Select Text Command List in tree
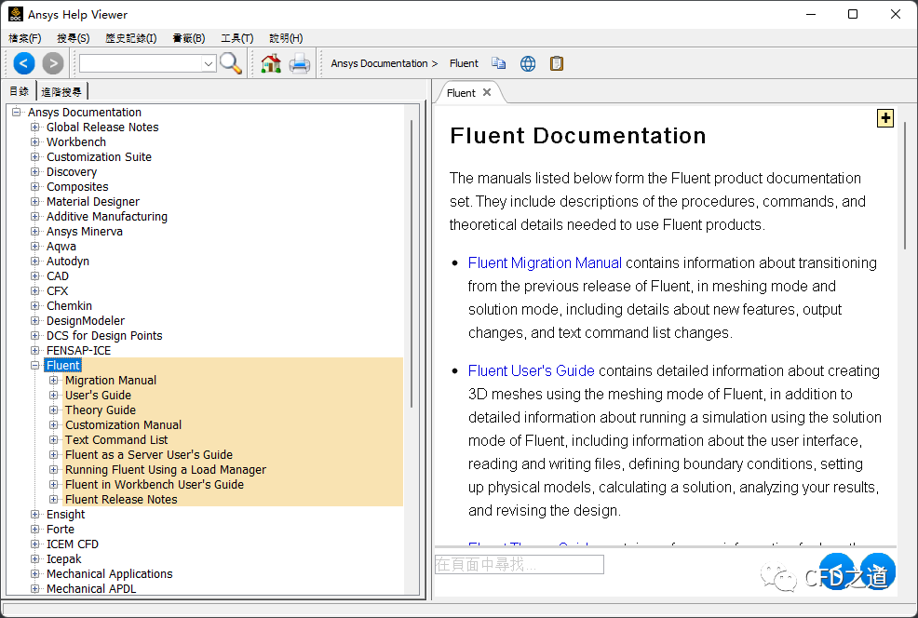The image size is (918, 618). point(116,440)
